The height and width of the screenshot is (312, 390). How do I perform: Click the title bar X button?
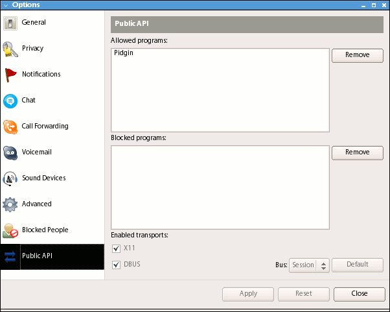coord(384,5)
